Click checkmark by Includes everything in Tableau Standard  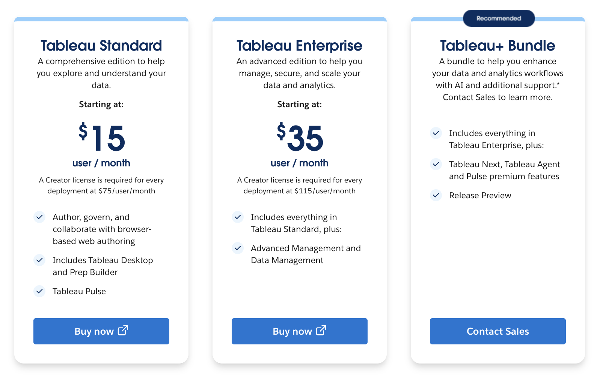(x=238, y=217)
